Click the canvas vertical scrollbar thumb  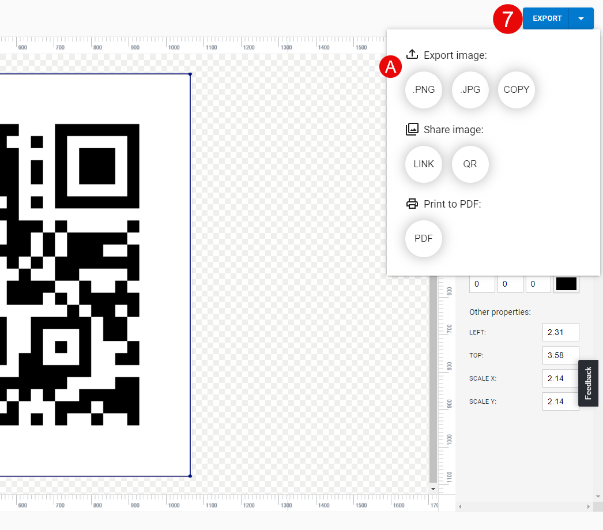[x=433, y=379]
